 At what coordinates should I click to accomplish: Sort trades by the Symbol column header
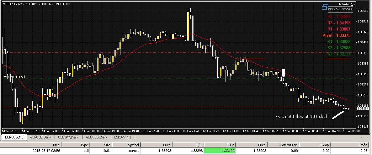126,145
